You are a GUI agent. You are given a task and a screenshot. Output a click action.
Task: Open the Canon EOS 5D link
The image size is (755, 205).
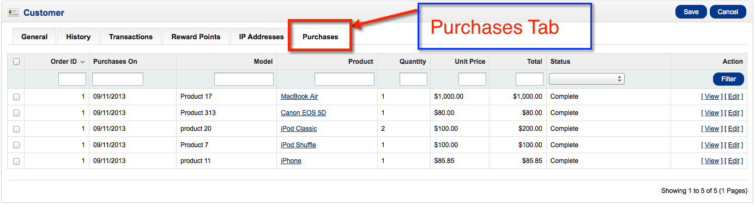[303, 113]
